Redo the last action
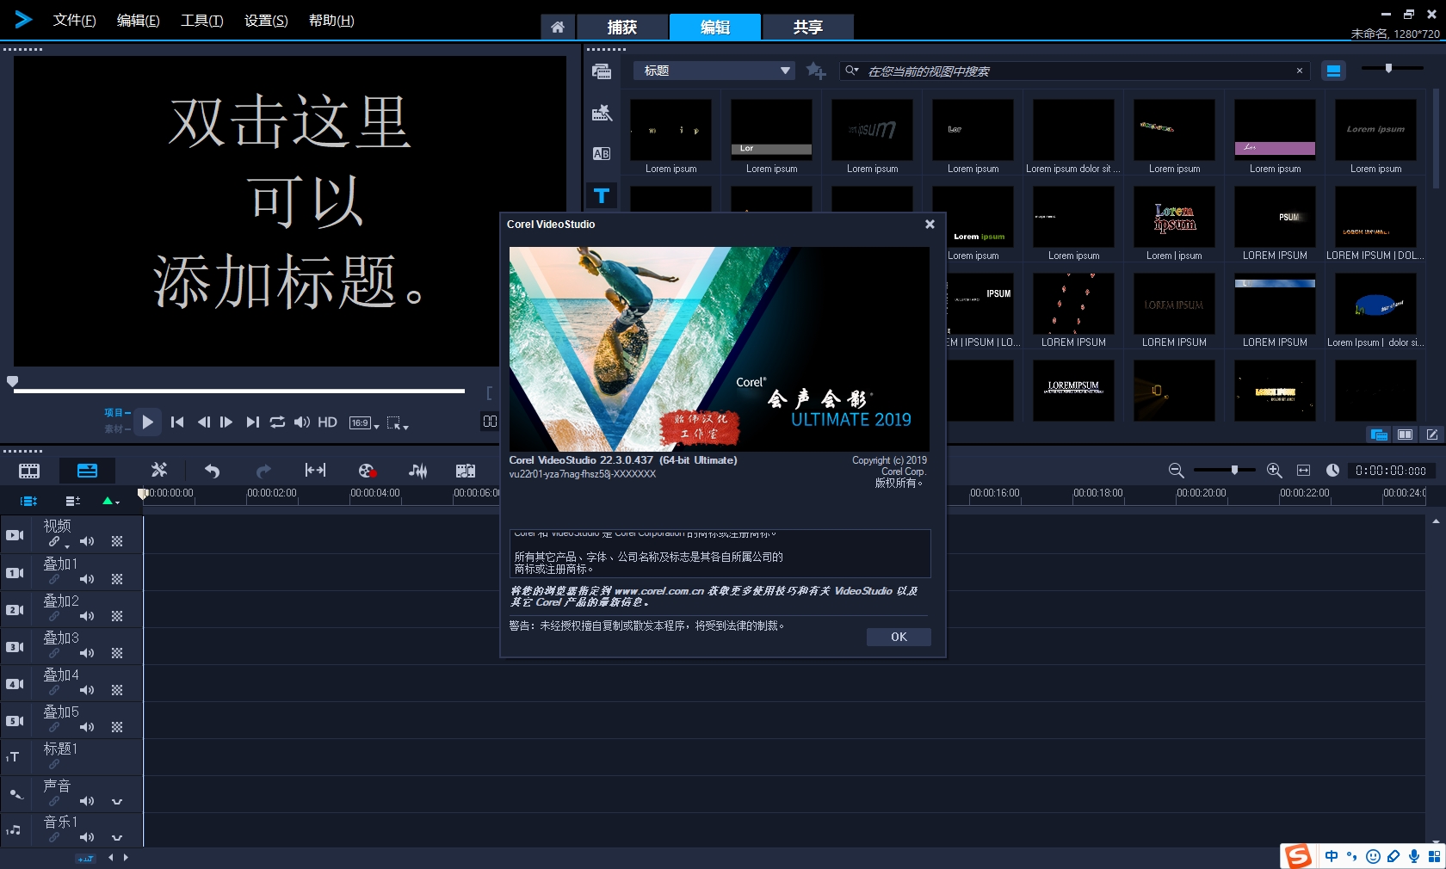Screen dimensions: 1446x869 [263, 471]
